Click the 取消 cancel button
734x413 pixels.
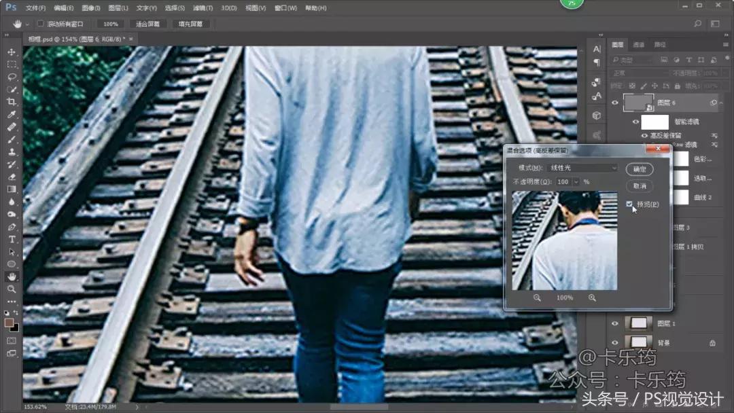point(640,186)
